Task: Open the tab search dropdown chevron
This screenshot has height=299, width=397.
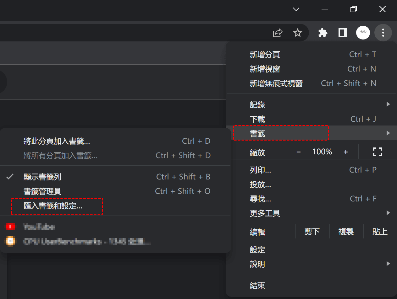Action: [296, 9]
